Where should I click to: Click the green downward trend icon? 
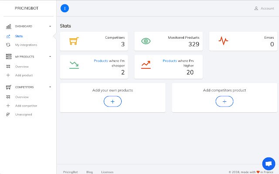tap(74, 65)
